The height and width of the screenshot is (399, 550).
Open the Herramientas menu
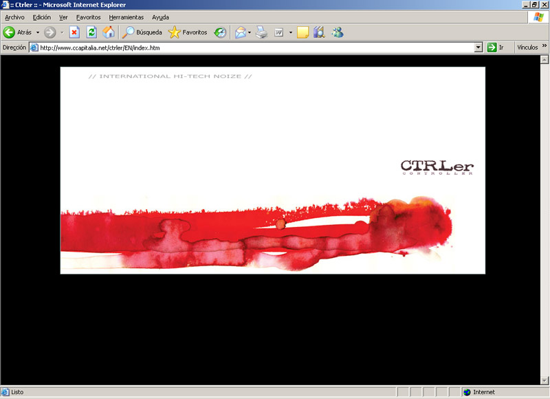pyautogui.click(x=126, y=17)
